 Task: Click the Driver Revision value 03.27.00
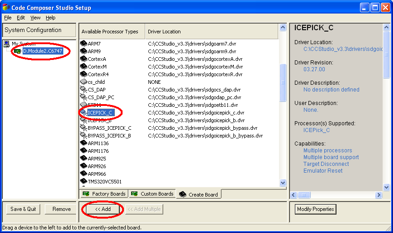[314, 69]
